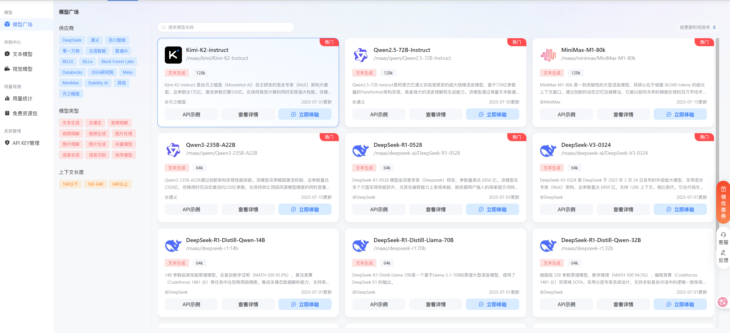Click API示例 on Qwen2.5-72B-Instruct card
The height and width of the screenshot is (333, 730).
pyautogui.click(x=379, y=114)
